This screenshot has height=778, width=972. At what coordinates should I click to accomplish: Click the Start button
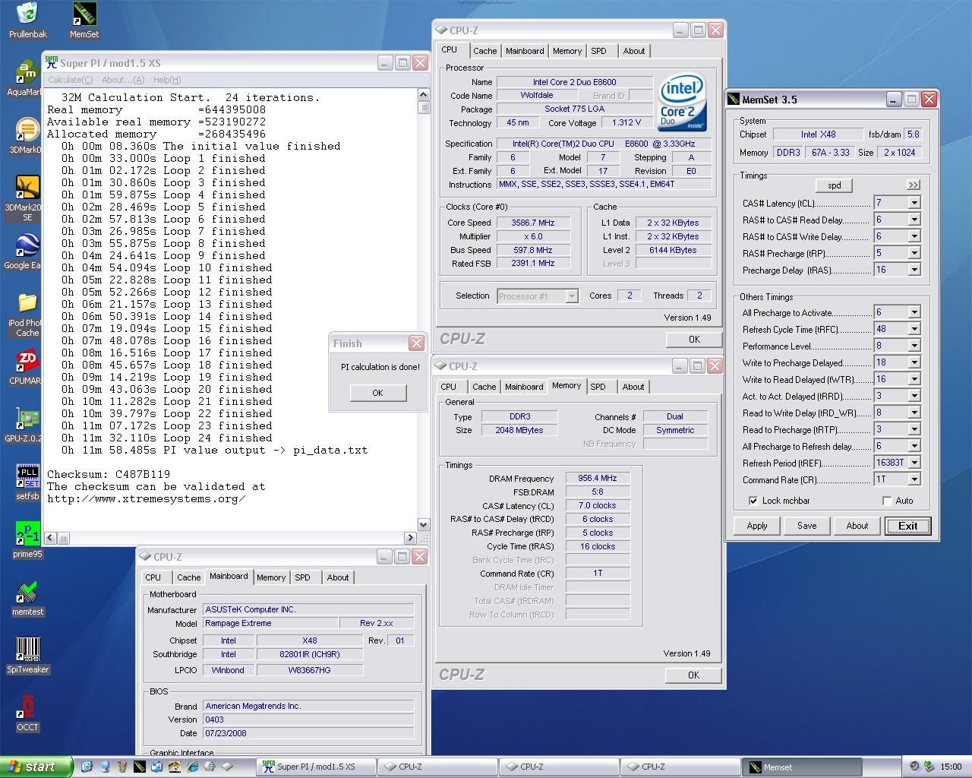click(x=36, y=767)
